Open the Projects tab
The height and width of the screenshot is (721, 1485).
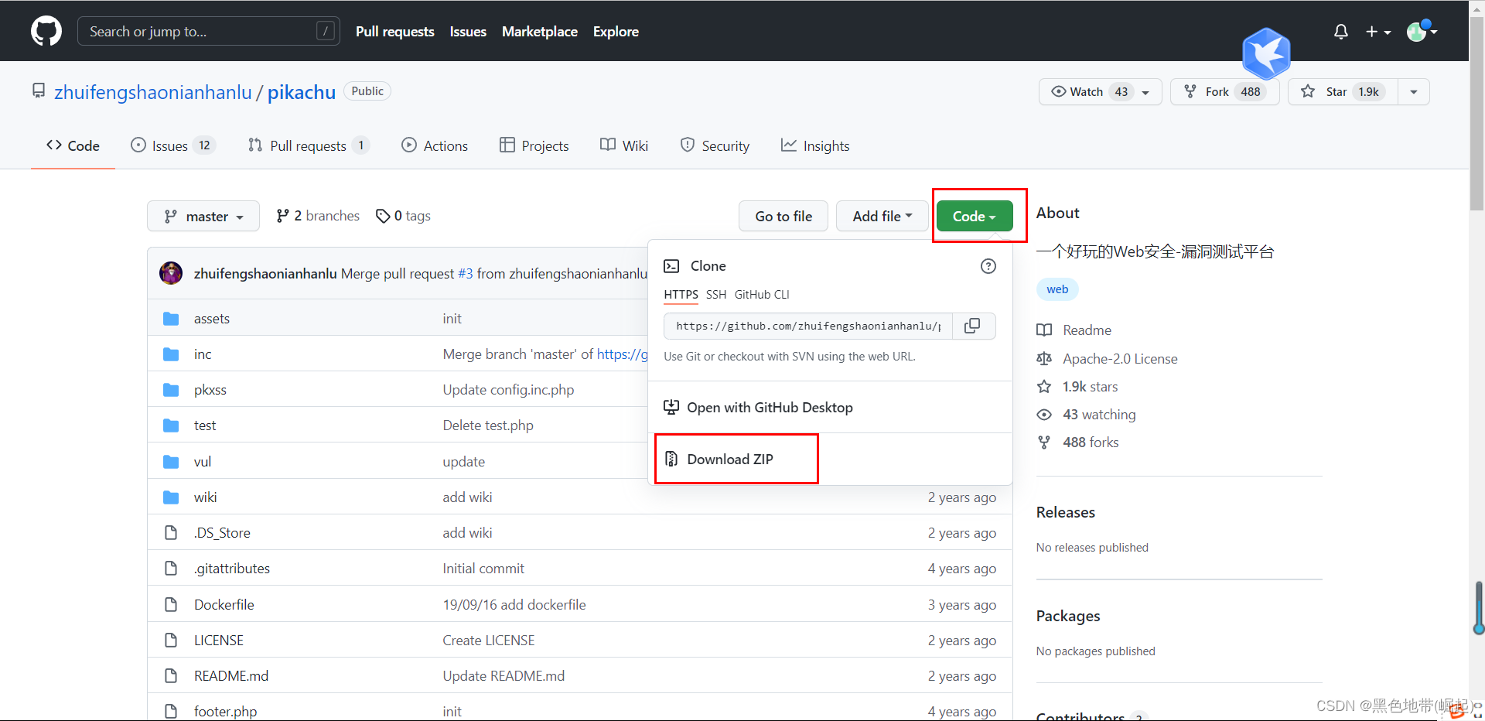tap(534, 145)
